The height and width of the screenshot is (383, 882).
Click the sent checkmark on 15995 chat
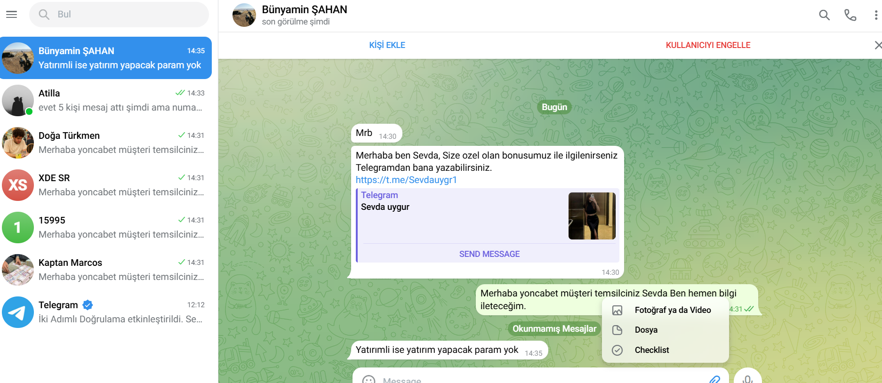[x=181, y=220]
